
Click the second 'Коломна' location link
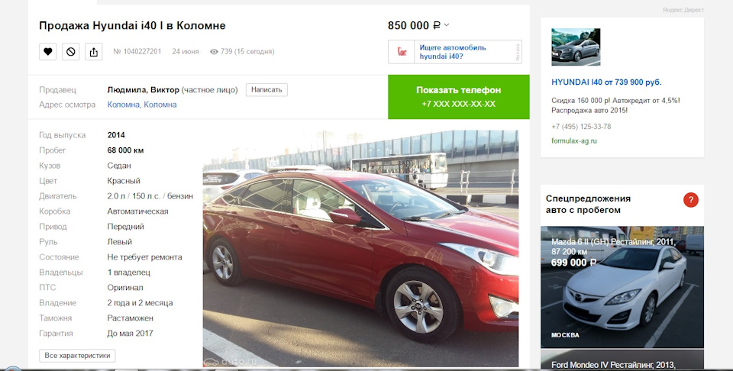(x=160, y=105)
